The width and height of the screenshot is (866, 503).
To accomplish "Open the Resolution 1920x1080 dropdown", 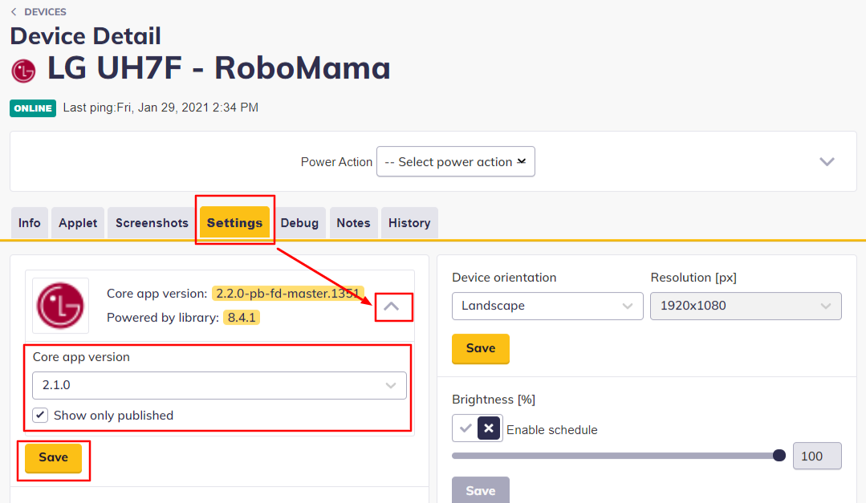I will coord(746,306).
